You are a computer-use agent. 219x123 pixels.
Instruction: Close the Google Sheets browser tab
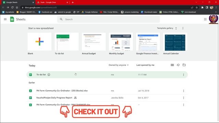pyautogui.click(x=33, y=2)
